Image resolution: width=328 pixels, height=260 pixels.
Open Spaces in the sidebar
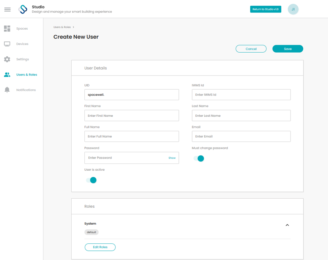[x=22, y=29]
